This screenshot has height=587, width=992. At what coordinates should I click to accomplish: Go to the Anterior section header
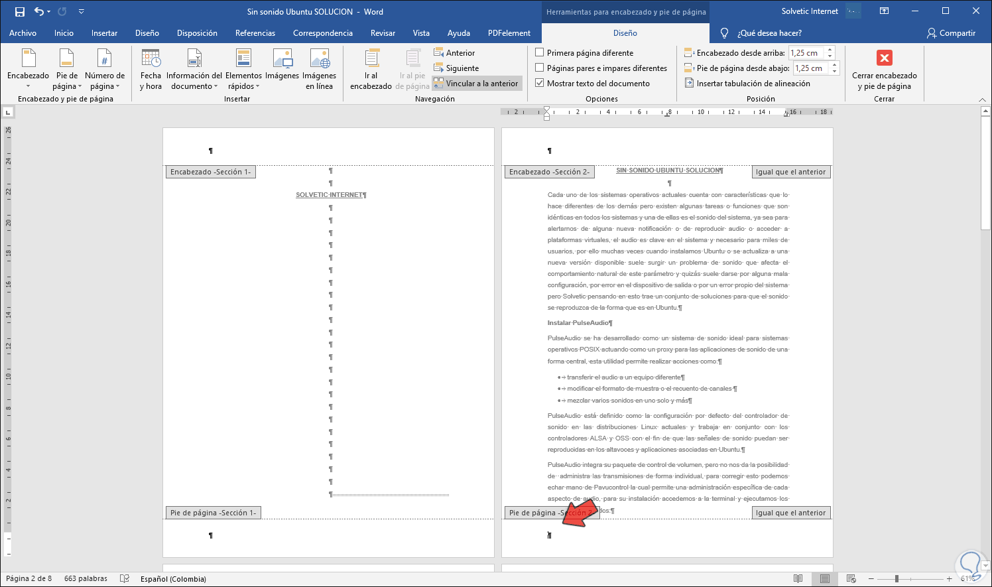coord(454,53)
